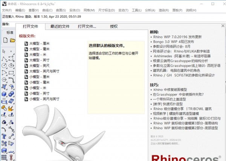Open tip 视频教学 | 螺旋形建筑造型建模
Viewport: 226px width, 161px height.
(176, 114)
